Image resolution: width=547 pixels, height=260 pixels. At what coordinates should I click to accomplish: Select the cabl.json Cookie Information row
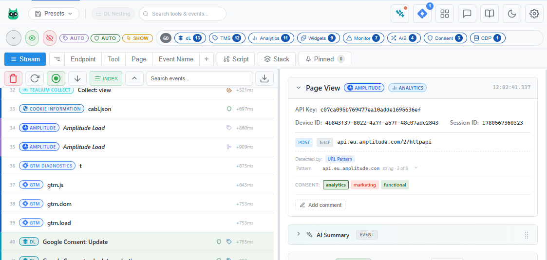[137, 109]
